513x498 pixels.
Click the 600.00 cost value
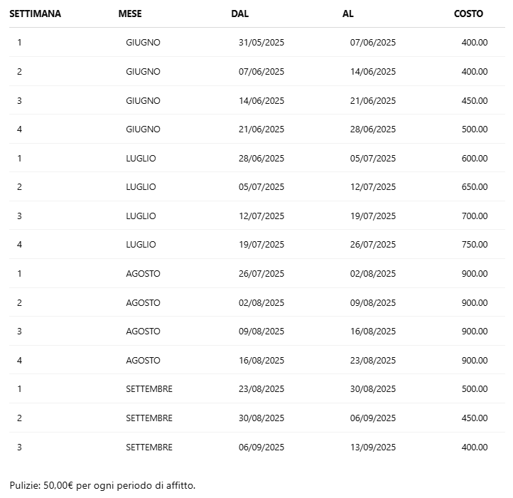coord(475,158)
